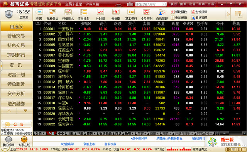Expand toolbar with the right arrow
247x152 pixels.
pos(228,14)
